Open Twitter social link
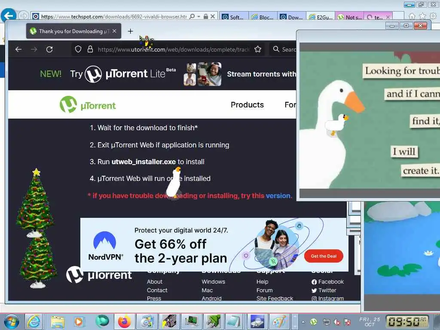This screenshot has width=440, height=330. pos(324,290)
